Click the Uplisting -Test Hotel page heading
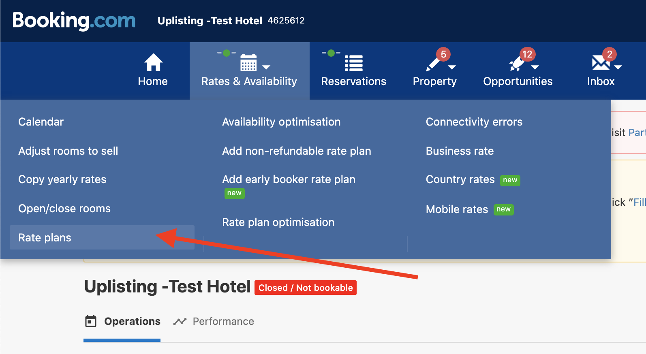This screenshot has height=354, width=646. 167,287
